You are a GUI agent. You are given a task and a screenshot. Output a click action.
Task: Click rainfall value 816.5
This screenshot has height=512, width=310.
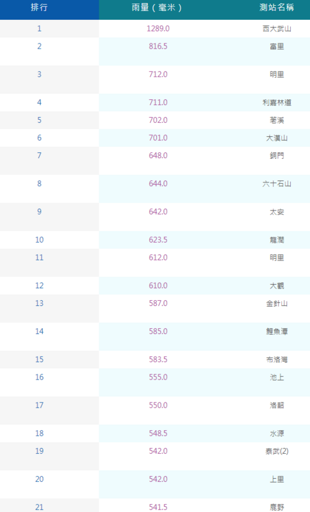pos(158,46)
